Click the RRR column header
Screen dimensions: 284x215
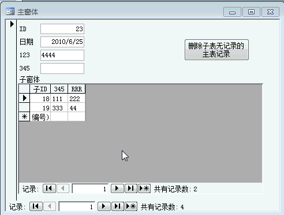[x=77, y=89]
